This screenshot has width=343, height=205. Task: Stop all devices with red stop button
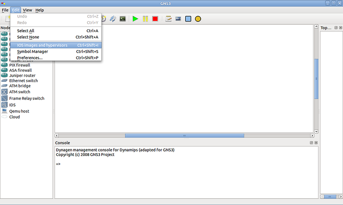pyautogui.click(x=155, y=19)
